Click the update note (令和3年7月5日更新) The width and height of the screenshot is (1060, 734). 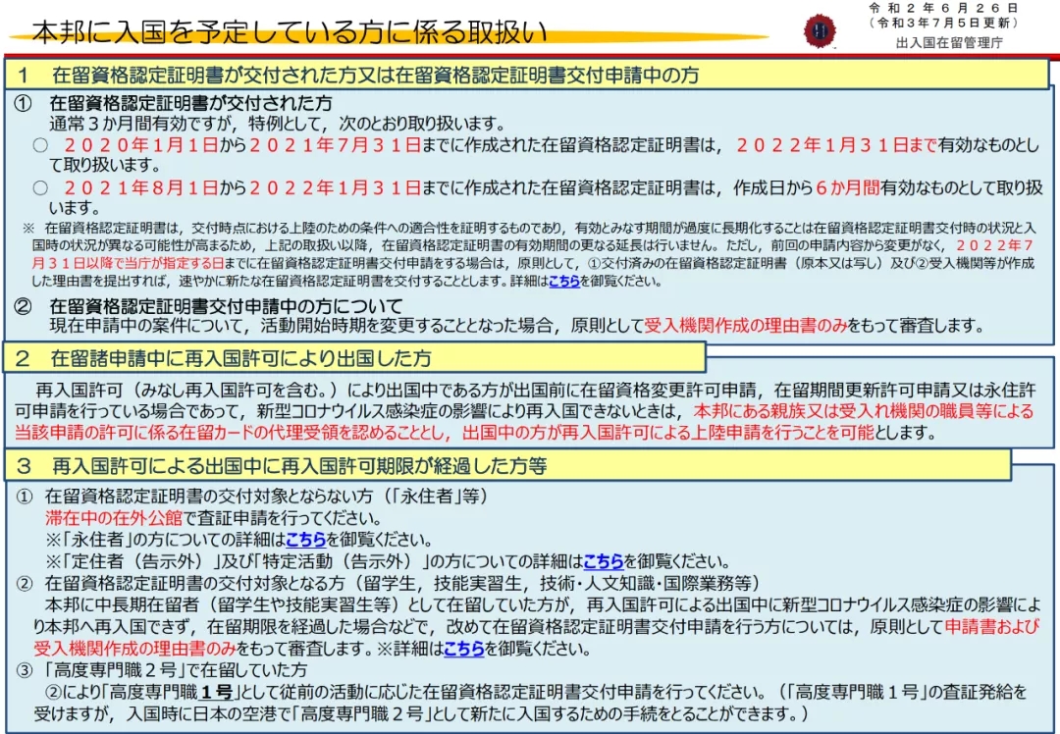pyautogui.click(x=944, y=23)
